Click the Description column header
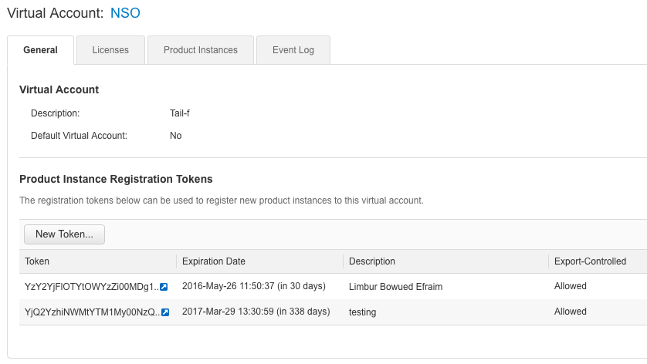 [372, 261]
